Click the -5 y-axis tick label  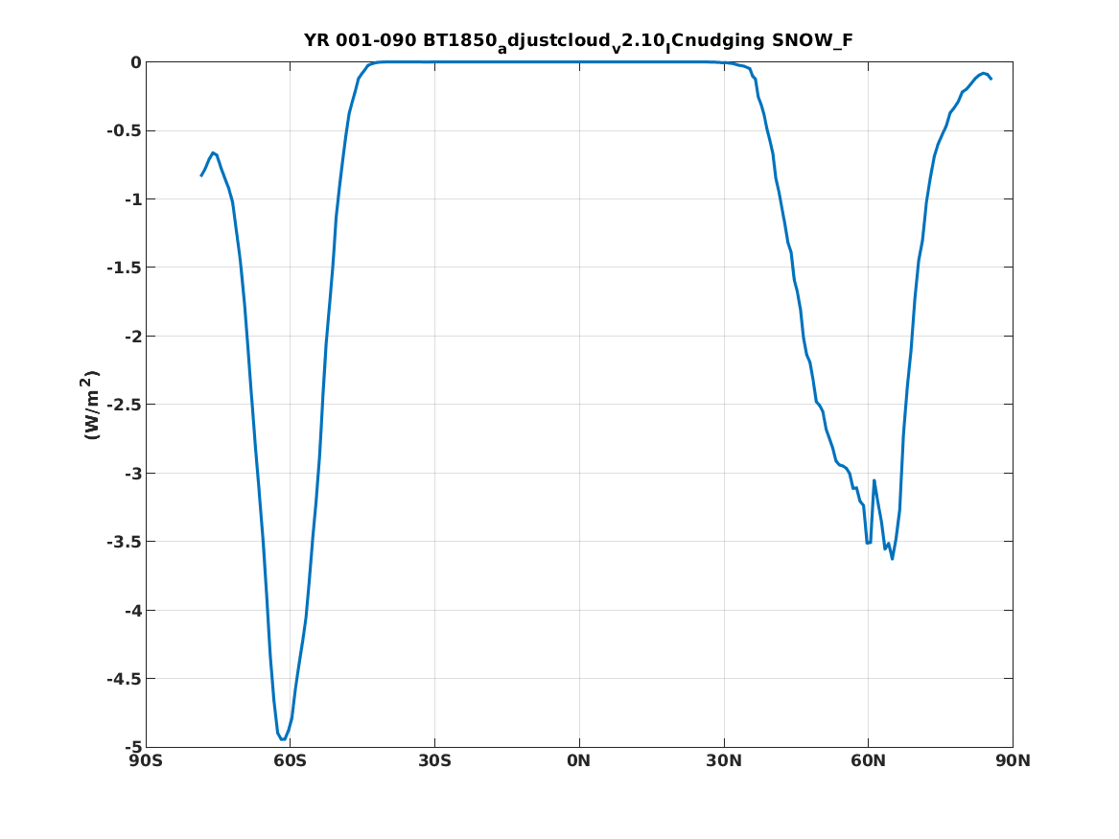tap(133, 748)
